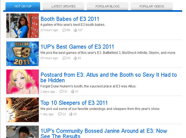The image size is (186, 138).
Task: Click the 66 comments count
Action: coord(69,30)
